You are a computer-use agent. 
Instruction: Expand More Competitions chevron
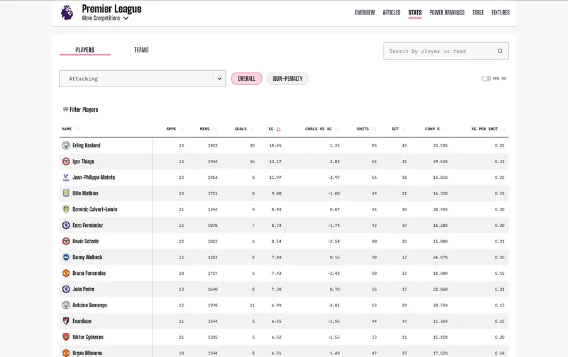(x=126, y=18)
